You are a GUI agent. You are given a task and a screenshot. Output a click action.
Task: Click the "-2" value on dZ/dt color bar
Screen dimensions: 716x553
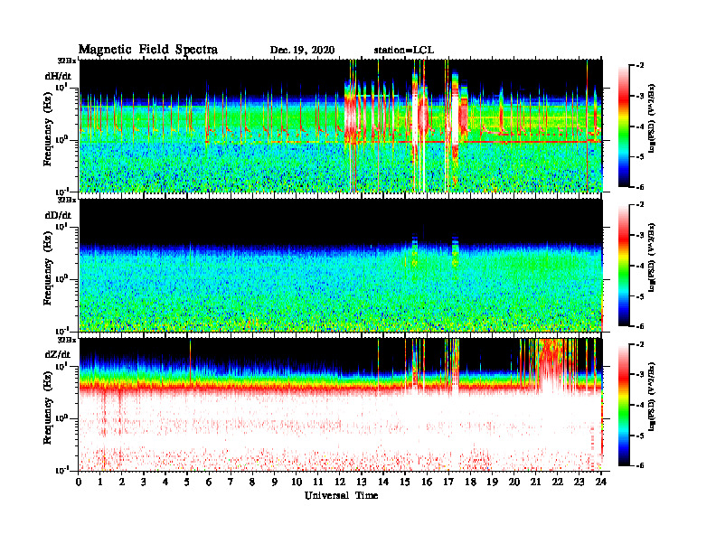point(639,344)
